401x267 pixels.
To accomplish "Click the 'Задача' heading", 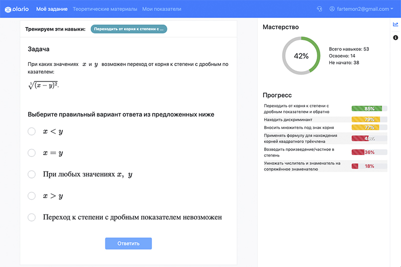I will 39,49.
